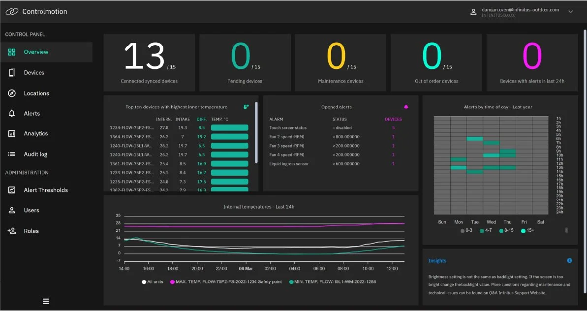Click the Locations compass icon
This screenshot has width=587, height=311.
click(x=12, y=93)
